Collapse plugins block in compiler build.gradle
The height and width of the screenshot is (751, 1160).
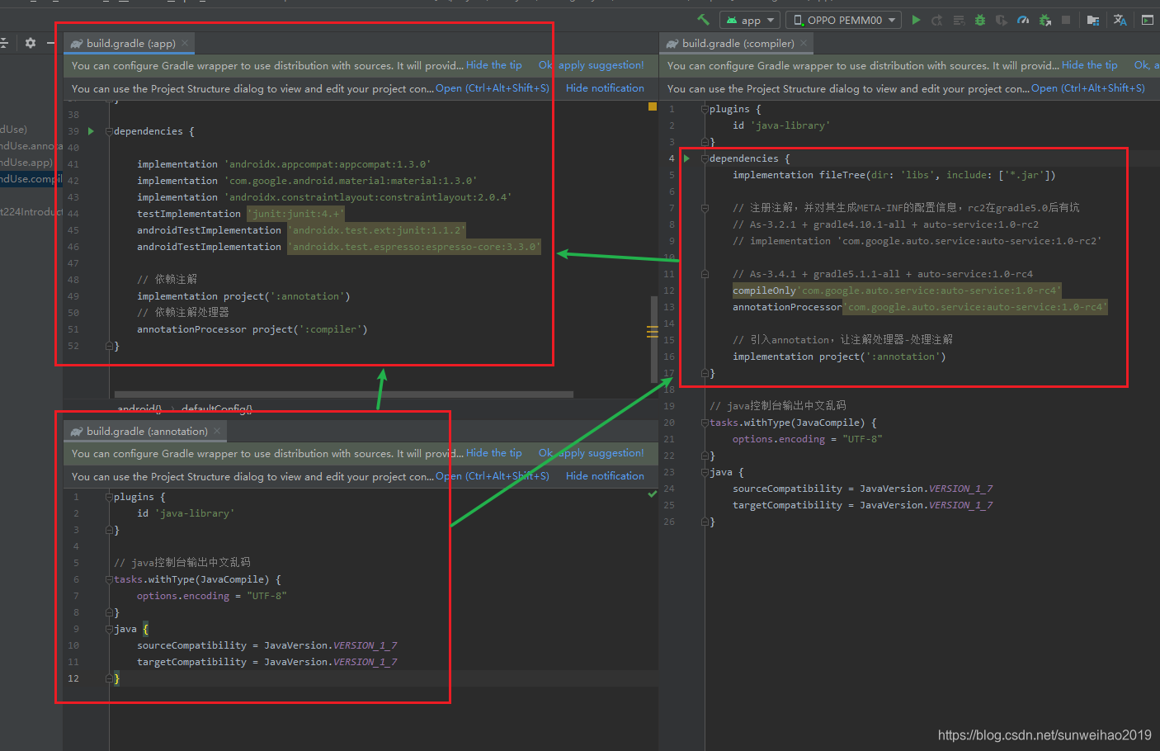(x=705, y=109)
